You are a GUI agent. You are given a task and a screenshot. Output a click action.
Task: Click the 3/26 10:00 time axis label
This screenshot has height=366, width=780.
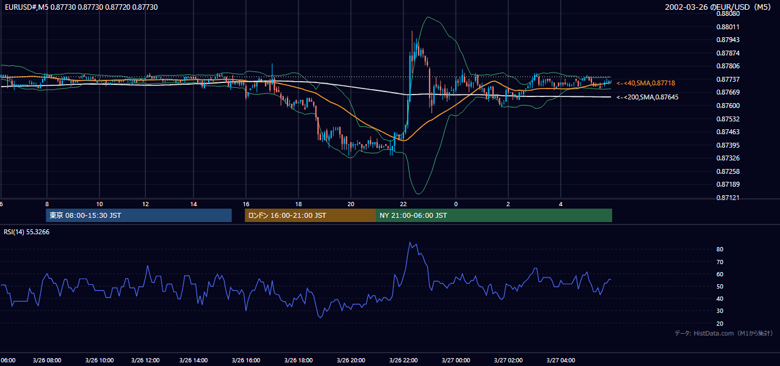tap(99, 361)
